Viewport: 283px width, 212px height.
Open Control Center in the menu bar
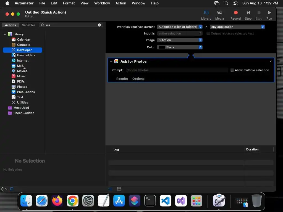[235, 3]
